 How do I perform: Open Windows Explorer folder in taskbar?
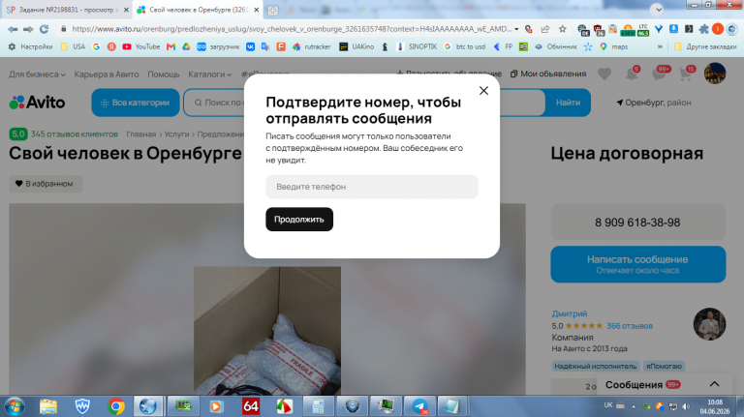coord(47,406)
